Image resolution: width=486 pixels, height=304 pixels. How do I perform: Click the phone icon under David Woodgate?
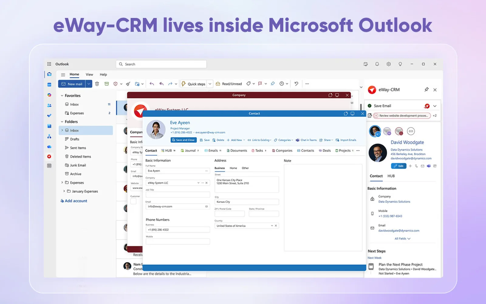click(416, 166)
